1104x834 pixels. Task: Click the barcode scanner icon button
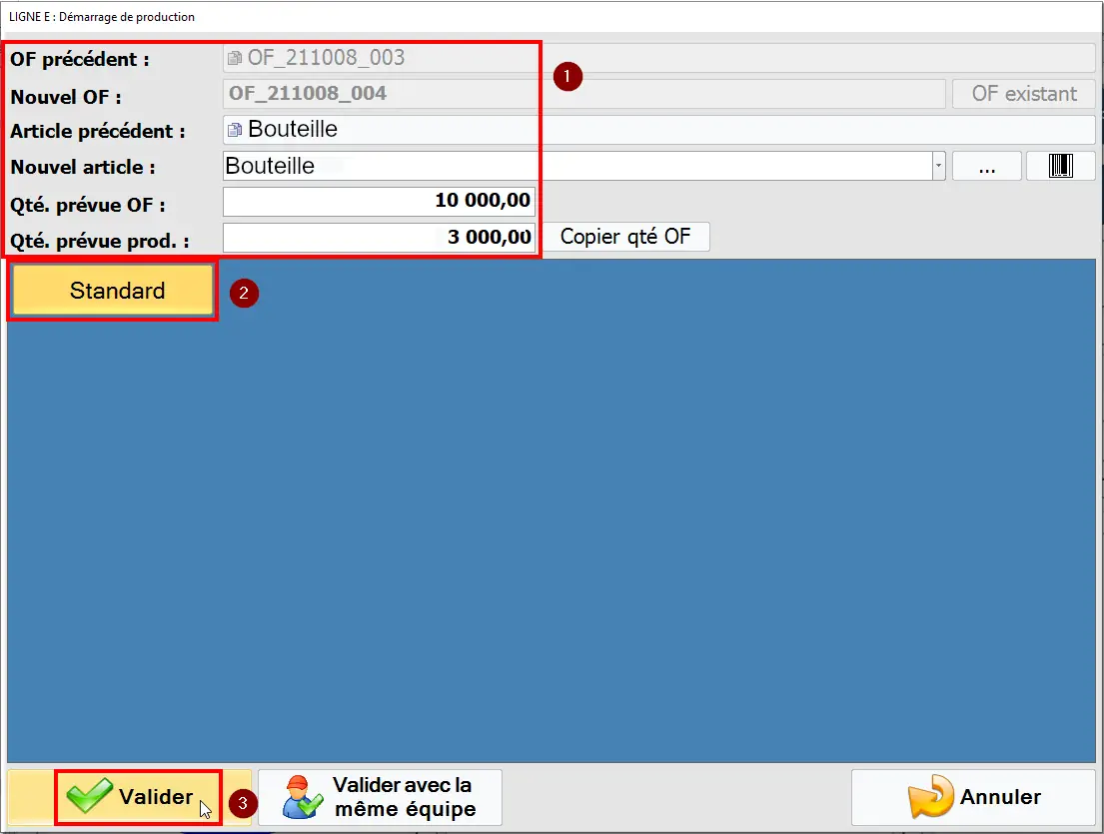click(x=1060, y=166)
